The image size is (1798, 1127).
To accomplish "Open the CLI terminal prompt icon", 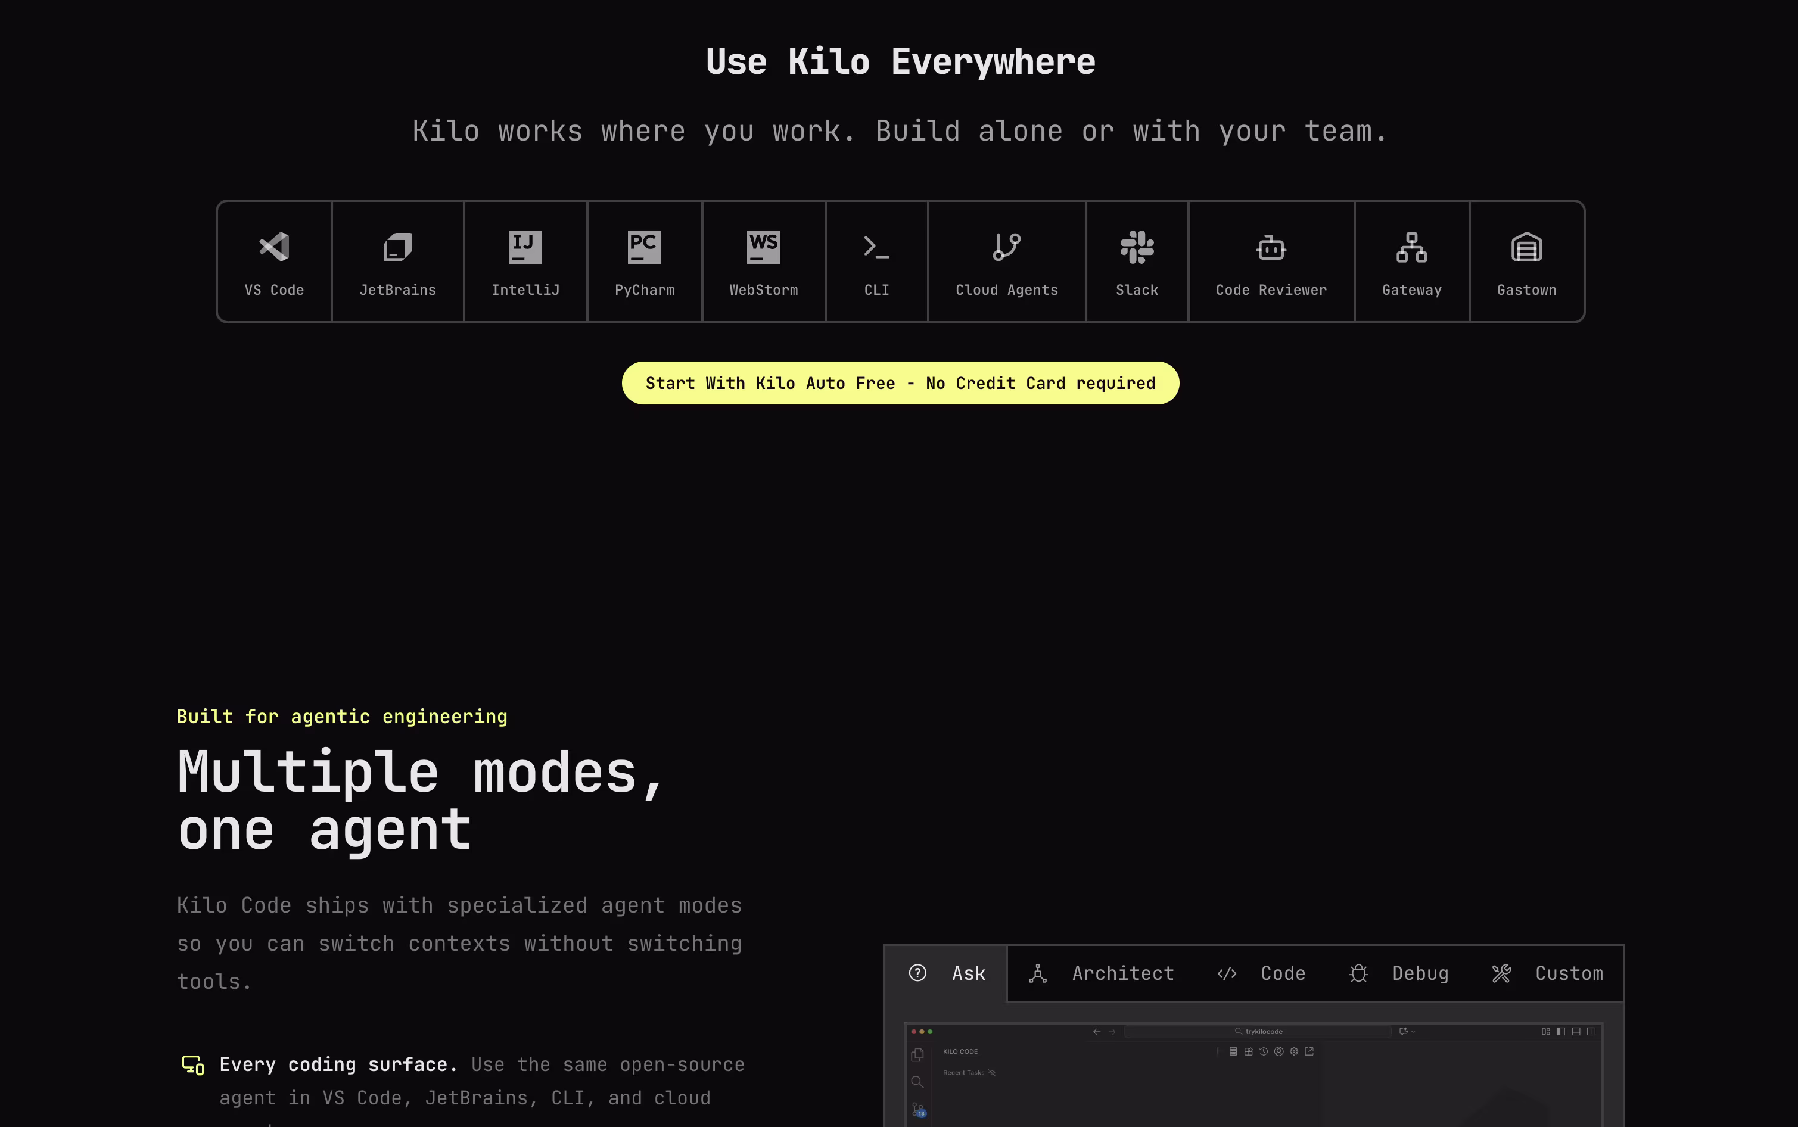I will coord(876,247).
